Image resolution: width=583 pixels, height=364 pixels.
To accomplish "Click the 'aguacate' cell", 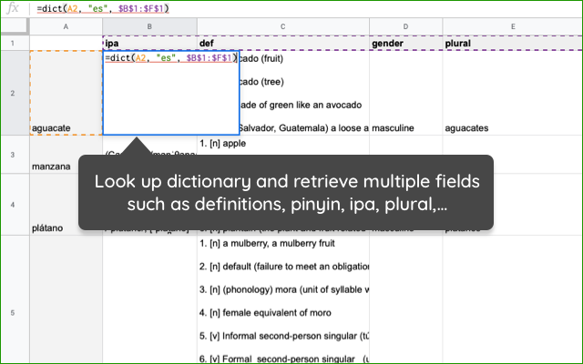I will [66, 93].
